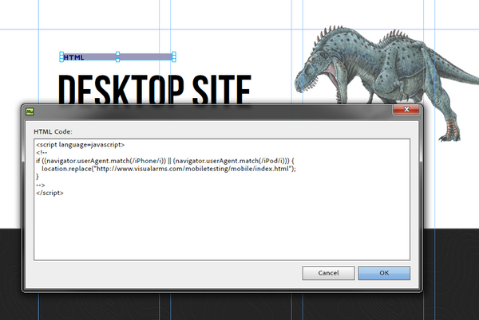The height and width of the screenshot is (320, 479).
Task: Close the HTML Code dialog window
Action: (406, 110)
